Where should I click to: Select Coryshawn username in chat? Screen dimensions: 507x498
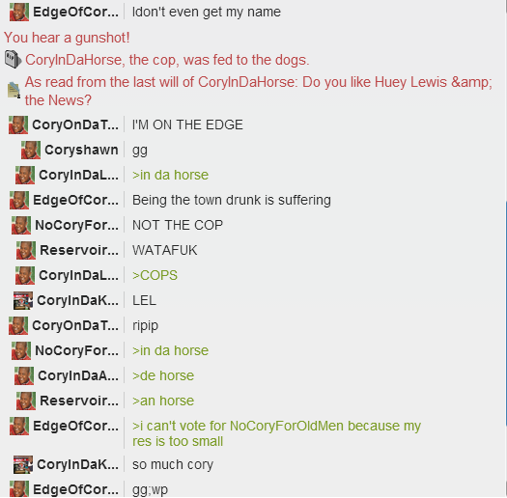[81, 150]
